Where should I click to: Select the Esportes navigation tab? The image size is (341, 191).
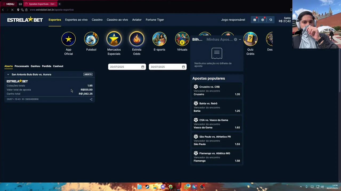pyautogui.click(x=55, y=20)
